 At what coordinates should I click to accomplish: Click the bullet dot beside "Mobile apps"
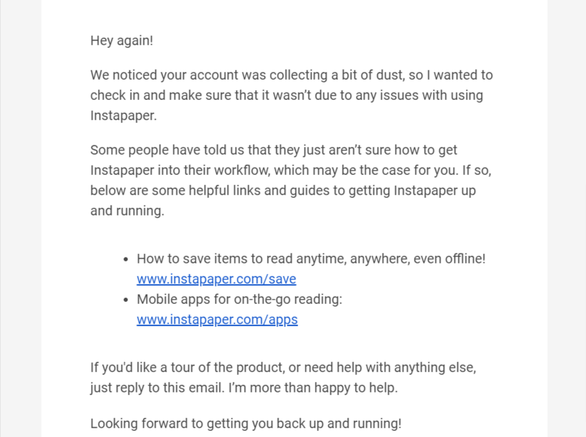126,300
